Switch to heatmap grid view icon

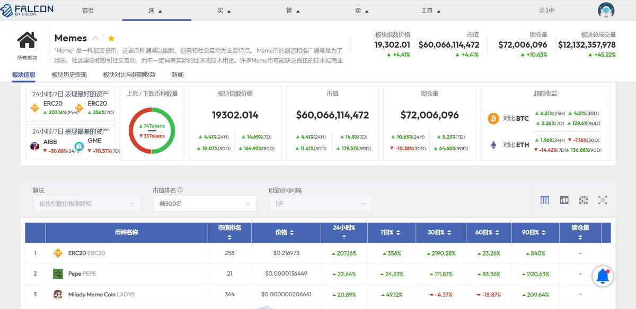point(584,200)
